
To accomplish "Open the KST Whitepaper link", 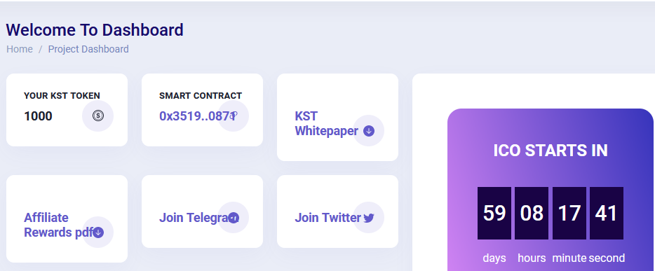I will (326, 123).
